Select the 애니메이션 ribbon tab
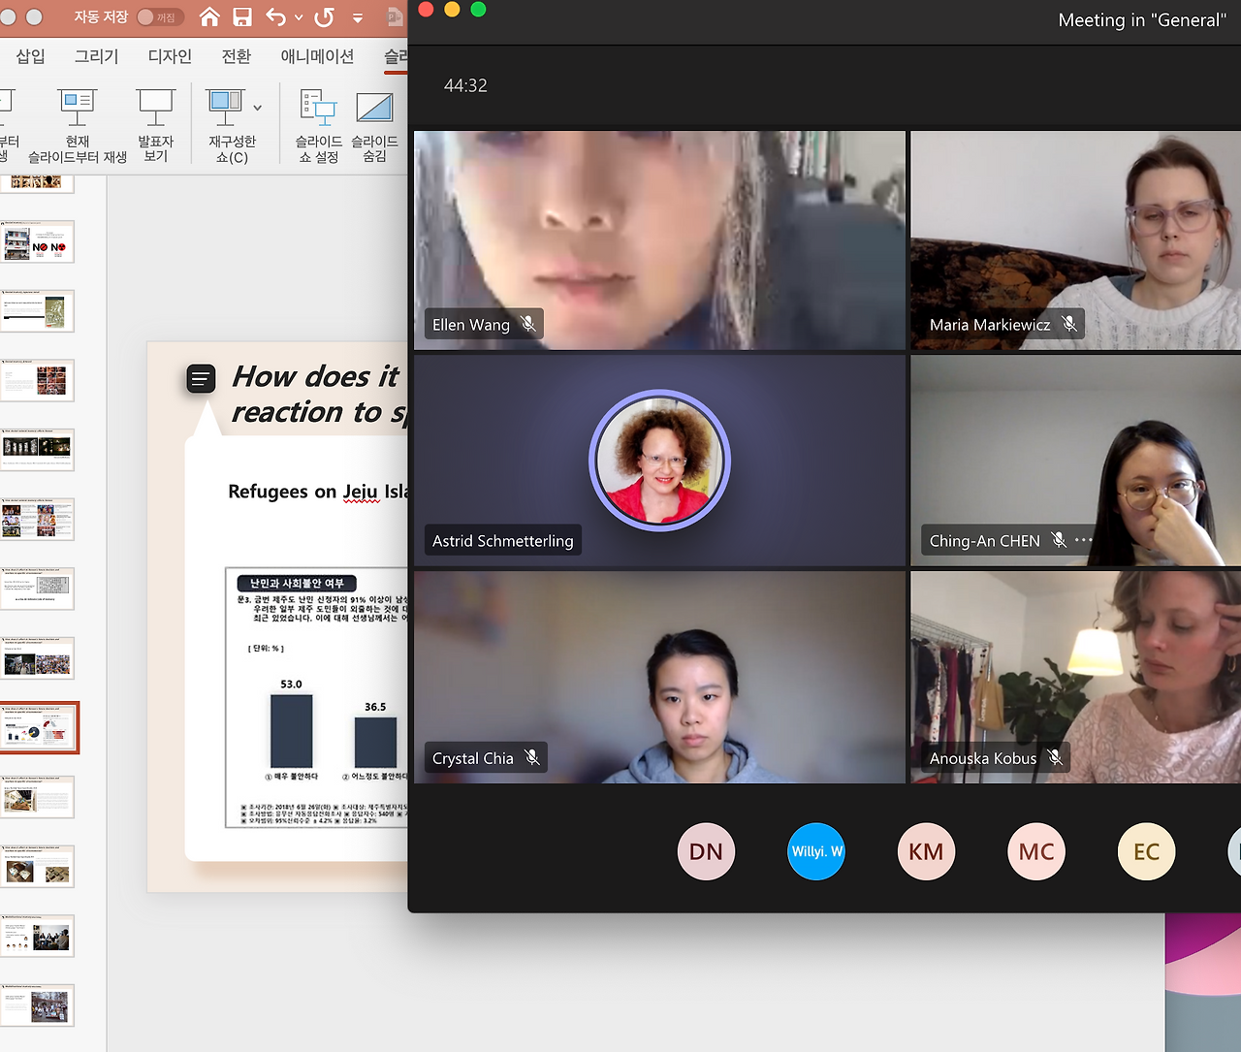Image resolution: width=1241 pixels, height=1052 pixels. (318, 56)
